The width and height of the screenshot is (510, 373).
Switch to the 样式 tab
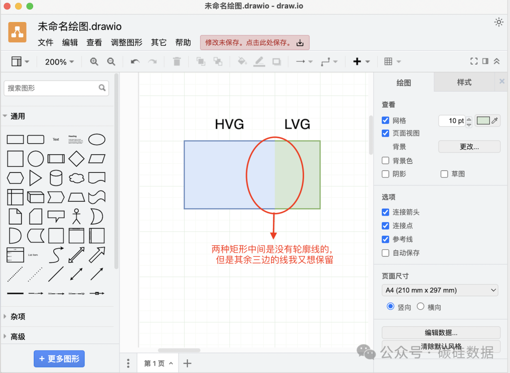pyautogui.click(x=464, y=82)
